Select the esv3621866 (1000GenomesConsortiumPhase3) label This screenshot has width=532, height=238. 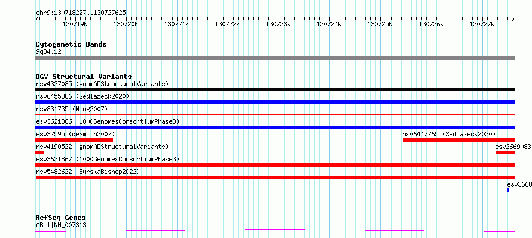tap(108, 121)
